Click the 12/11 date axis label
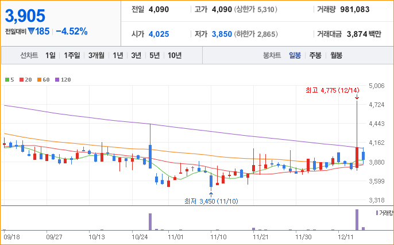The width and height of the screenshot is (394, 245). pos(346,237)
